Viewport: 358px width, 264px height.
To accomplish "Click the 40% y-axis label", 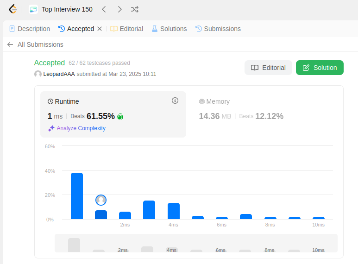I will 50,171.
